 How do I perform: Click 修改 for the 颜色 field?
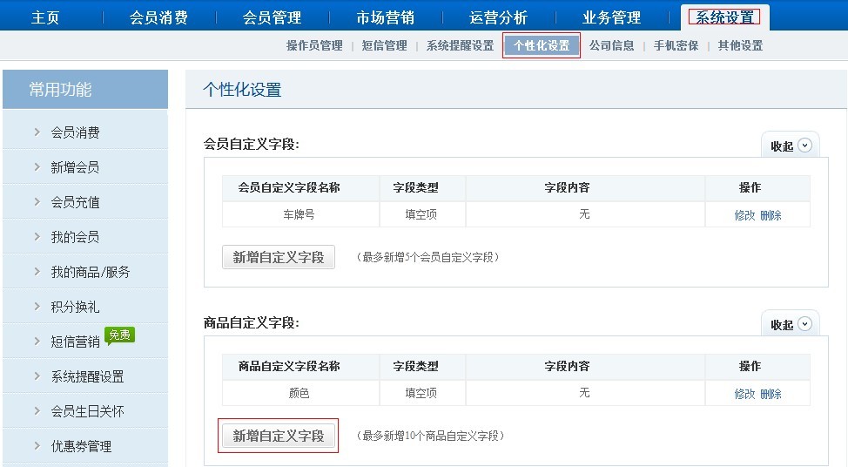click(744, 394)
